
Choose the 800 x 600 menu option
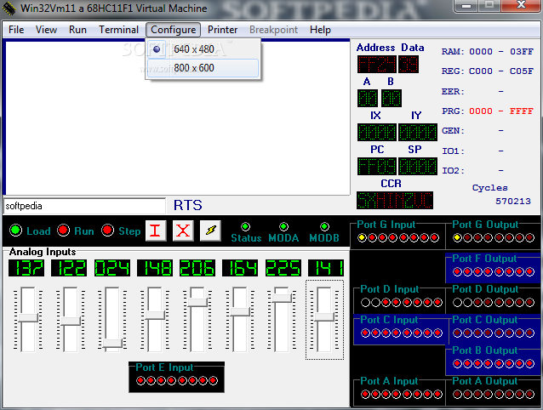203,68
